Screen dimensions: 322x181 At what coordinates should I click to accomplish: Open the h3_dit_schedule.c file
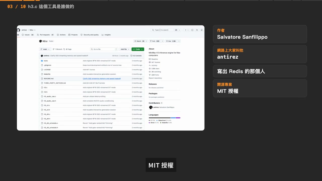[x=51, y=123]
